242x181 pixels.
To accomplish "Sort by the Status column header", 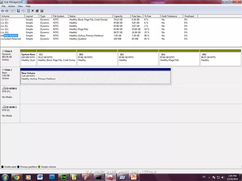I will coord(90,16).
